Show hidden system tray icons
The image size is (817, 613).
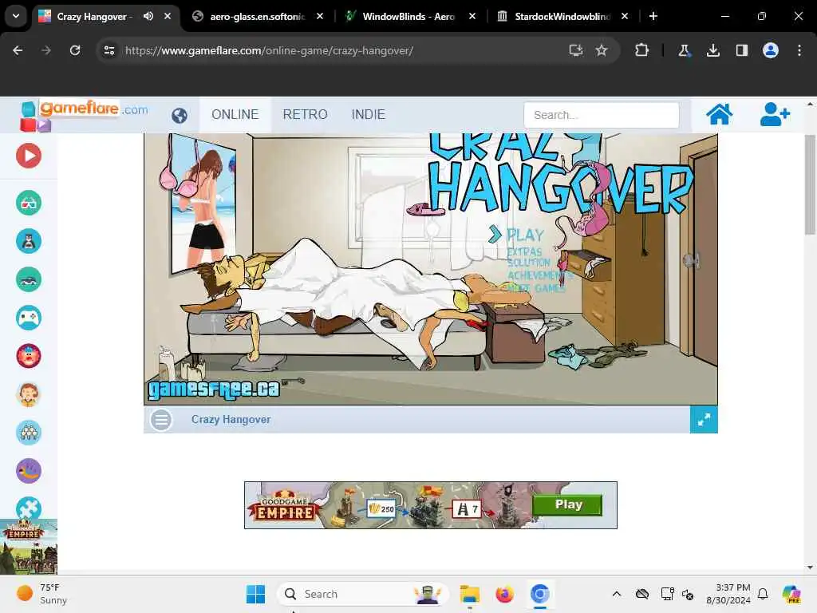click(617, 594)
